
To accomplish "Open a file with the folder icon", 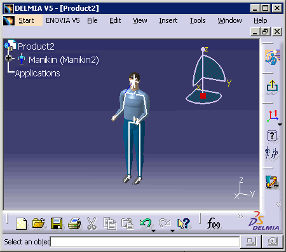I will 39,223.
